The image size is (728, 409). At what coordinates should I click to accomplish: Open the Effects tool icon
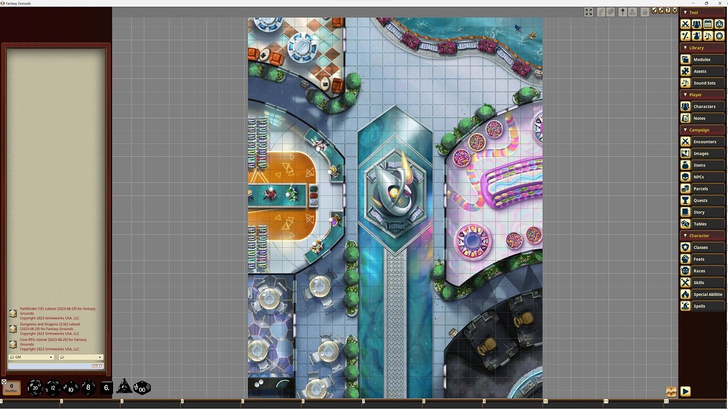pyautogui.click(x=697, y=35)
